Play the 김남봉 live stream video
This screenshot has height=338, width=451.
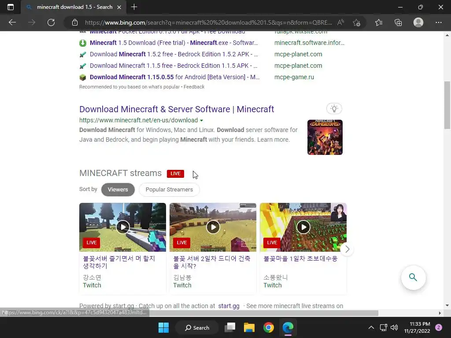(213, 227)
